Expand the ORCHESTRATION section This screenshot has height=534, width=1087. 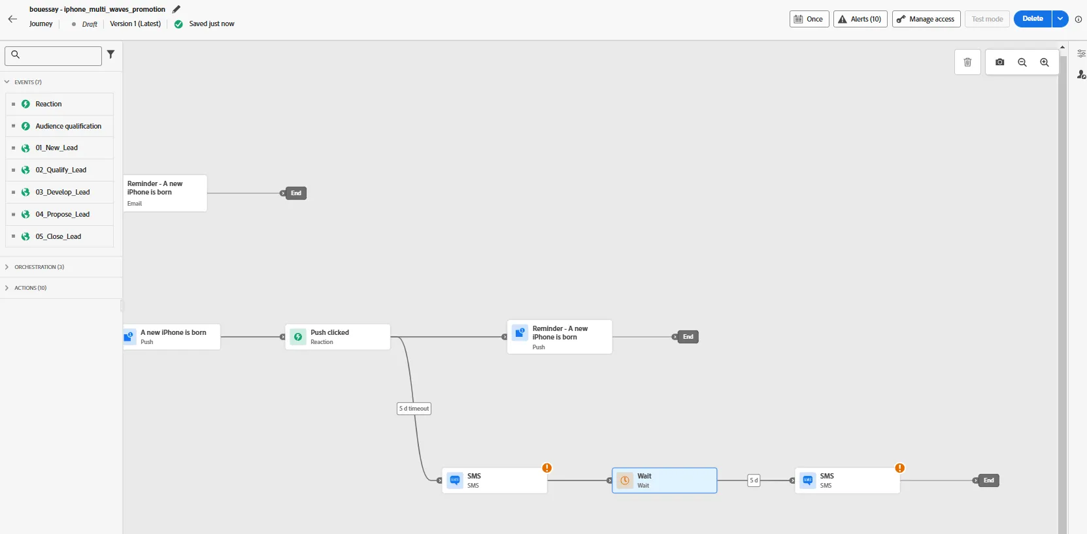point(7,267)
